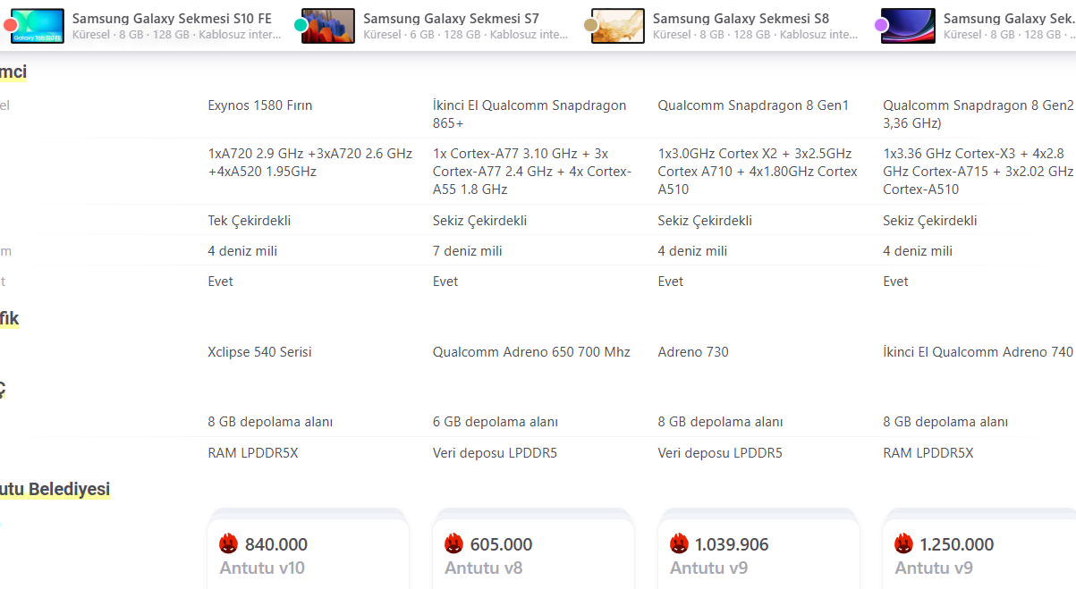The height and width of the screenshot is (589, 1076).
Task: Click Evet in the Snapdragon 8 Gen1 column
Action: point(671,282)
